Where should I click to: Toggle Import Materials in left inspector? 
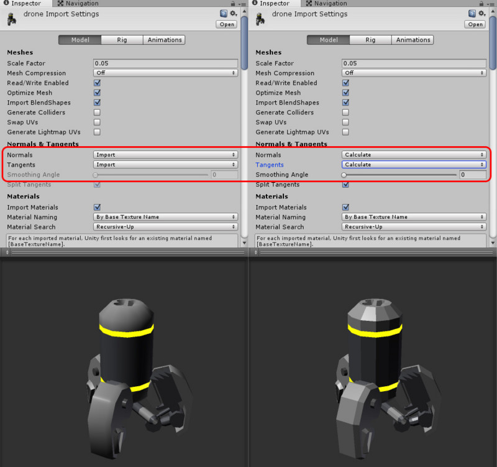coord(98,207)
